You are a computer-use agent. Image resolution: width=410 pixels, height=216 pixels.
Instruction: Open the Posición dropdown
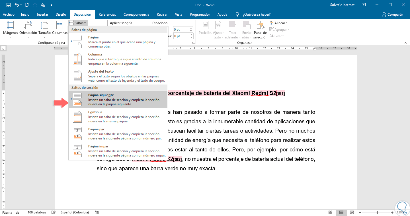pyautogui.click(x=205, y=30)
